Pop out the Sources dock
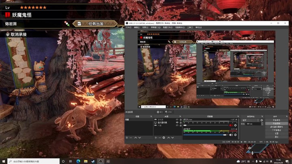 (x=180, y=117)
